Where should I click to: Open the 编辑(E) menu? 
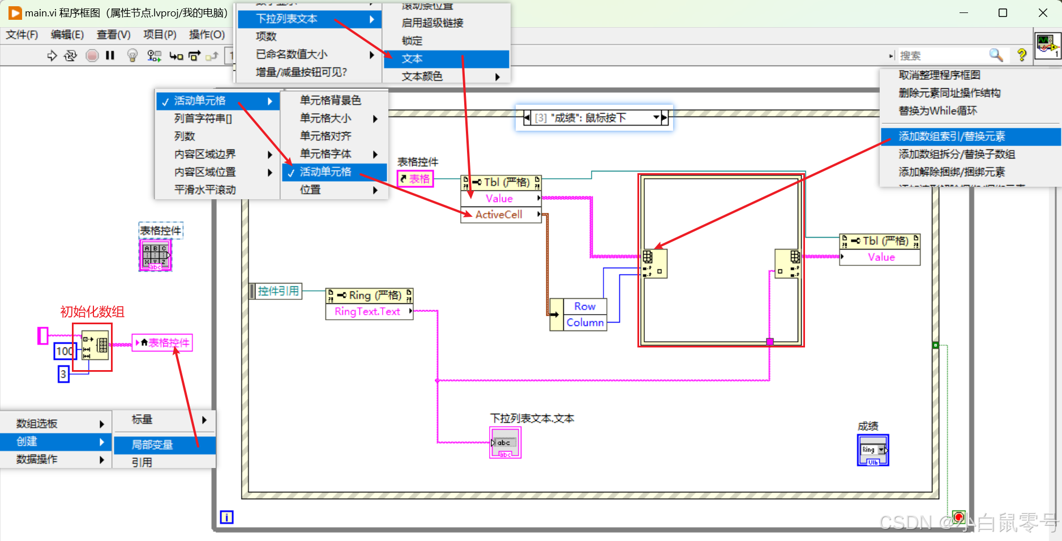[67, 35]
